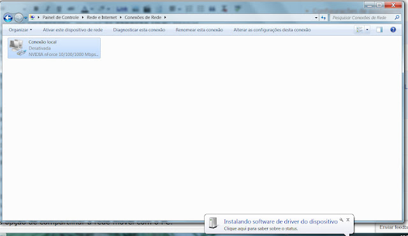Open Help with the question mark icon
The height and width of the screenshot is (236, 408).
(393, 30)
